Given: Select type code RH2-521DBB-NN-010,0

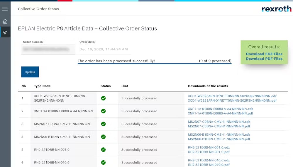Looking at the screenshot, I should [x=52, y=163].
